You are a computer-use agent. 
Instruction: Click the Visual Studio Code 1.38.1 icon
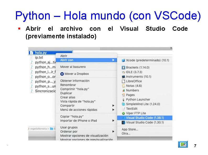click(123, 118)
